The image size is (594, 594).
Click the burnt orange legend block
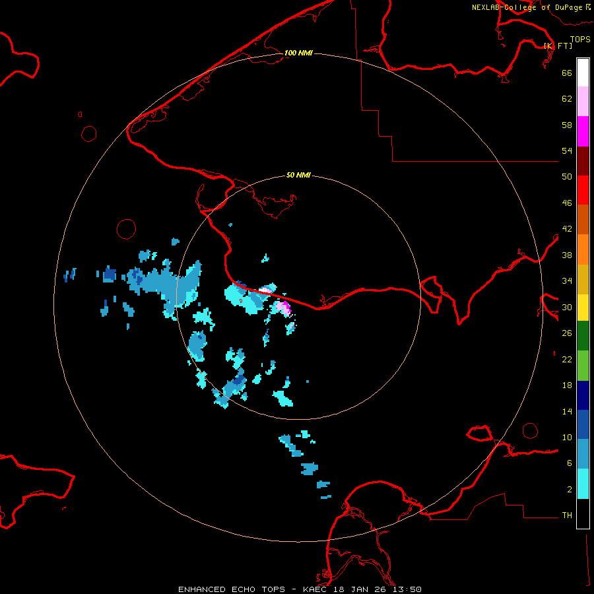[x=583, y=219]
